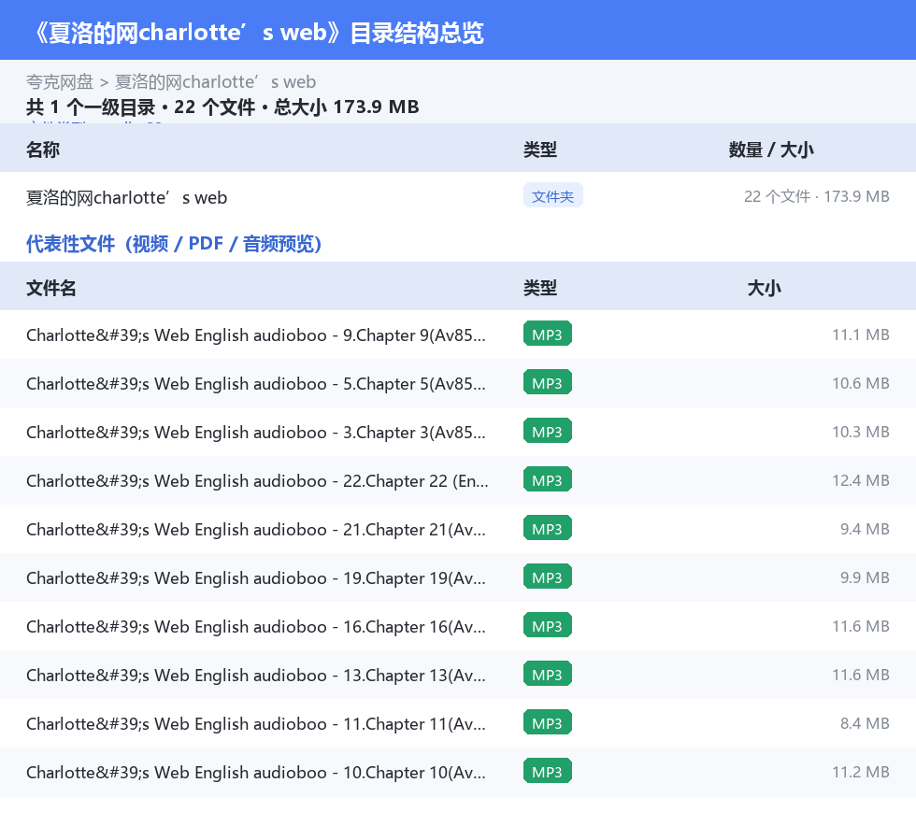Click folder size text 22 个文件 · 173.9 MB
Image resolution: width=916 pixels, height=826 pixels.
point(816,196)
